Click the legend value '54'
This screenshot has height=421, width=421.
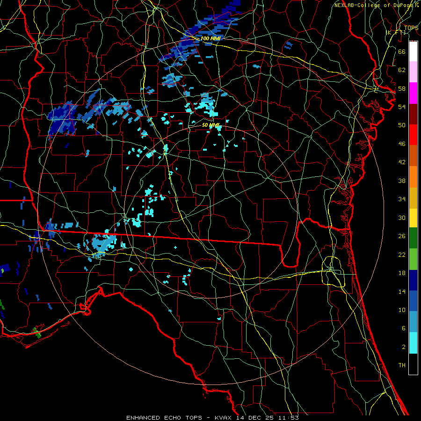coord(402,107)
